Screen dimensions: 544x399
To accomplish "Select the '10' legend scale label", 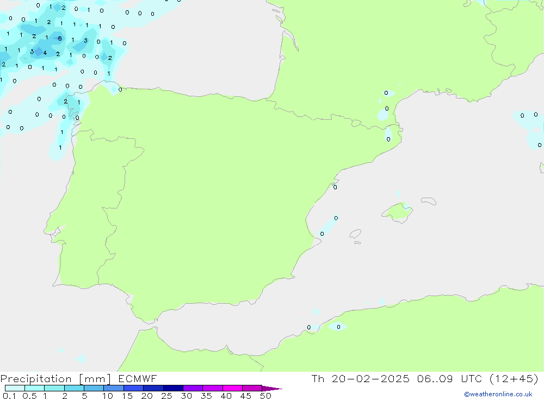I will (x=108, y=396).
